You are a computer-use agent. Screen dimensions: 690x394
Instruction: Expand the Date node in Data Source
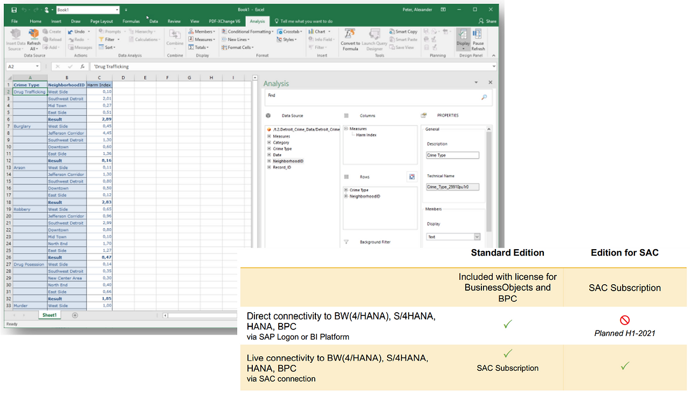[x=268, y=155]
